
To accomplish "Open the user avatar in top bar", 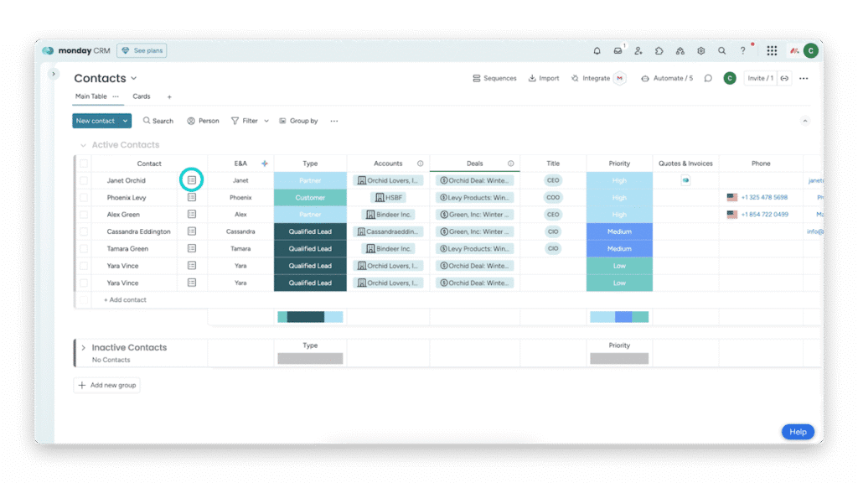I will tap(811, 51).
